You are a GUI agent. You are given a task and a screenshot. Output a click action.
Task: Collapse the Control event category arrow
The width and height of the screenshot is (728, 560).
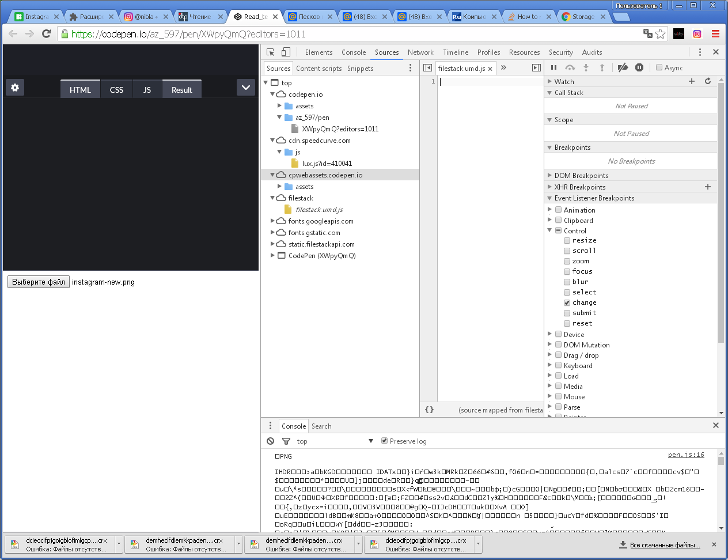tap(549, 230)
